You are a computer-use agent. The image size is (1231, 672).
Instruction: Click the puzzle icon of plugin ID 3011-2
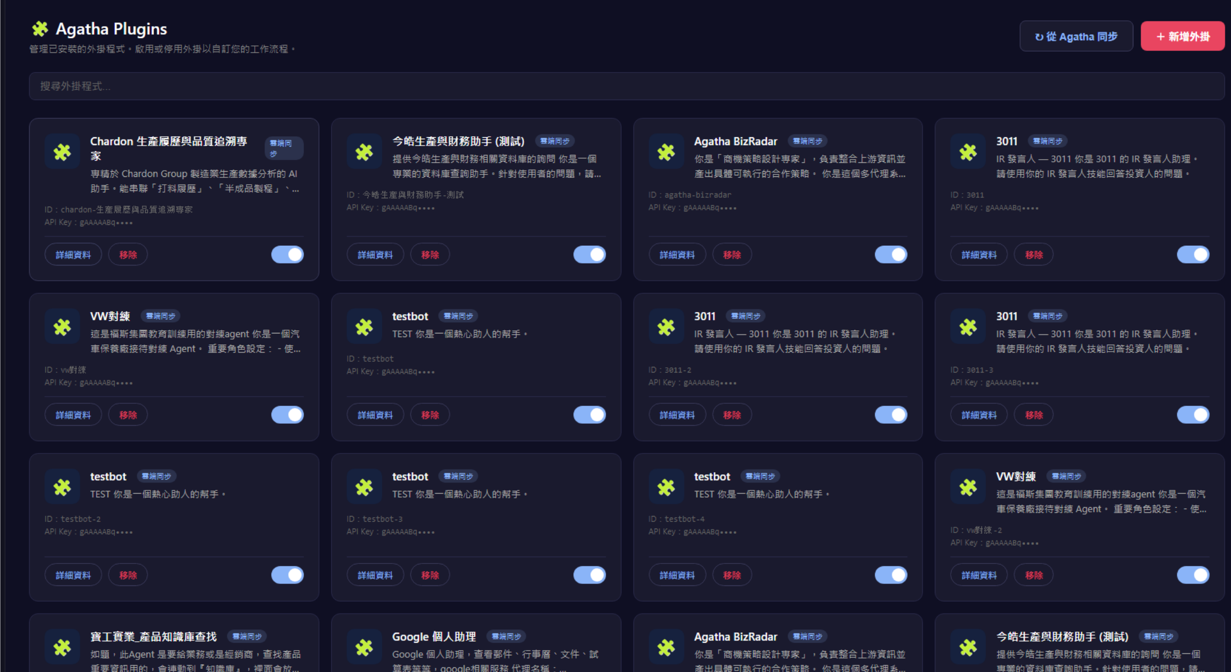pyautogui.click(x=666, y=327)
